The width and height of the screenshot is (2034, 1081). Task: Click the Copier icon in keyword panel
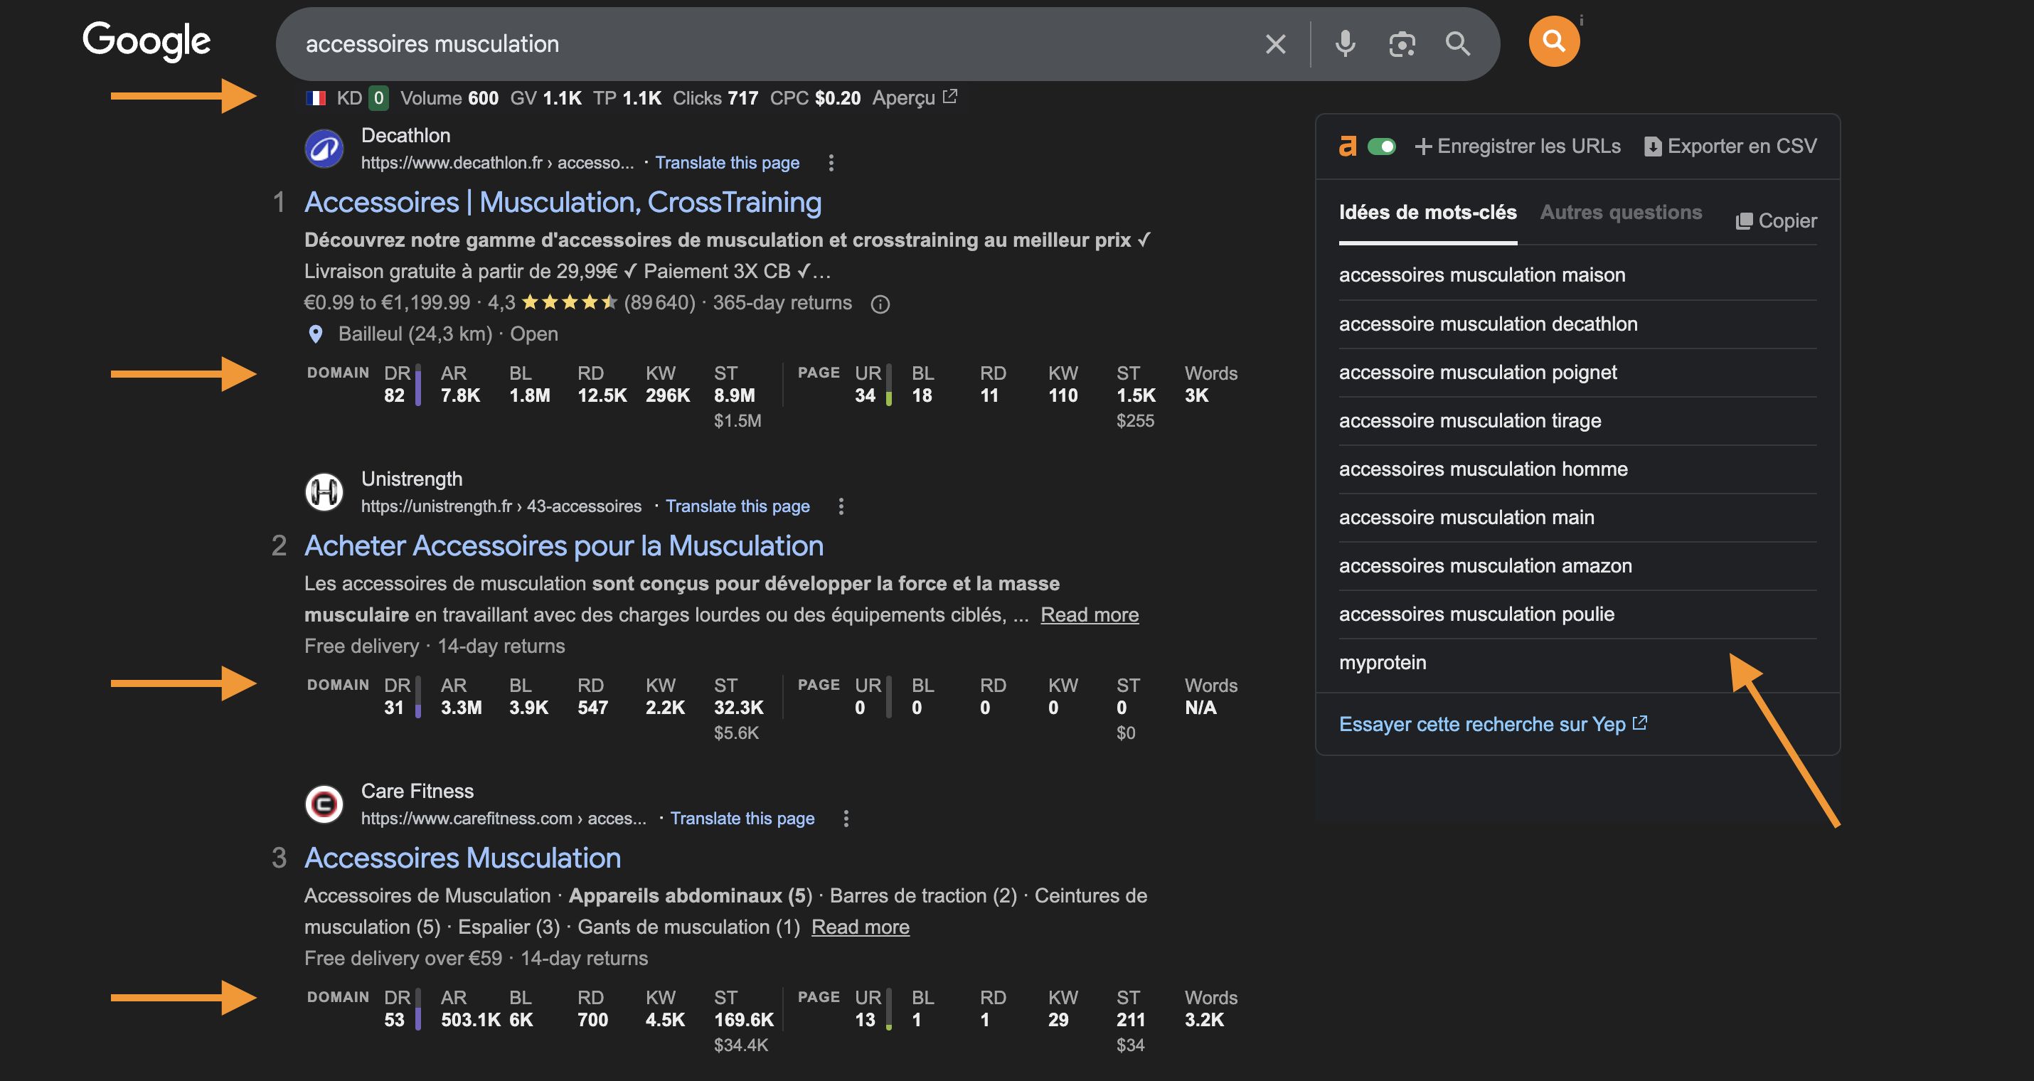[1745, 220]
